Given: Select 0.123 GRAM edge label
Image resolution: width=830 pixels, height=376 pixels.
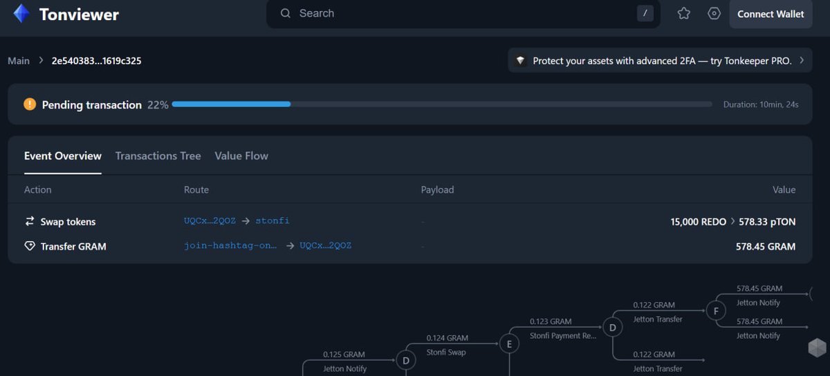Looking at the screenshot, I should (551, 321).
